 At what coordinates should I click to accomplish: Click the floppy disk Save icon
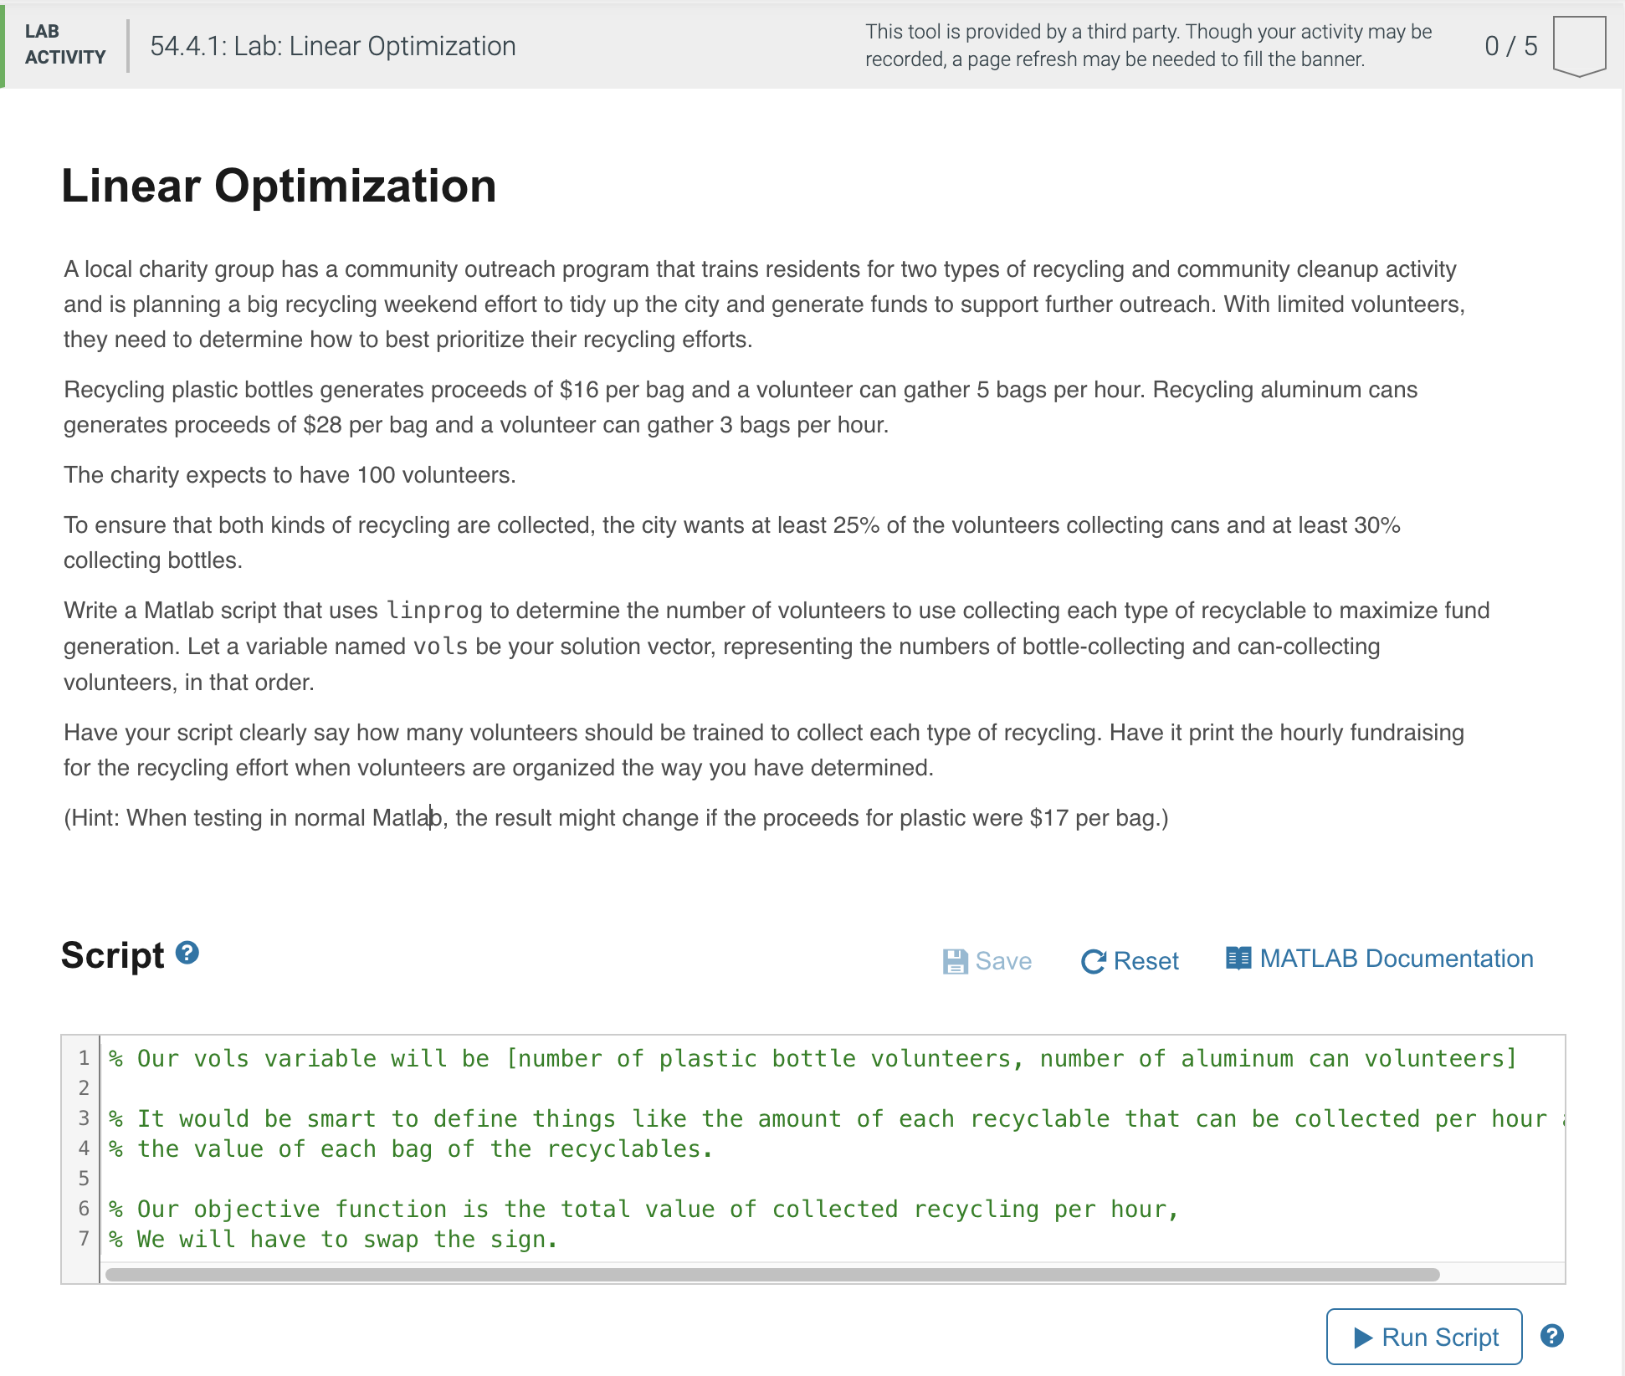955,960
